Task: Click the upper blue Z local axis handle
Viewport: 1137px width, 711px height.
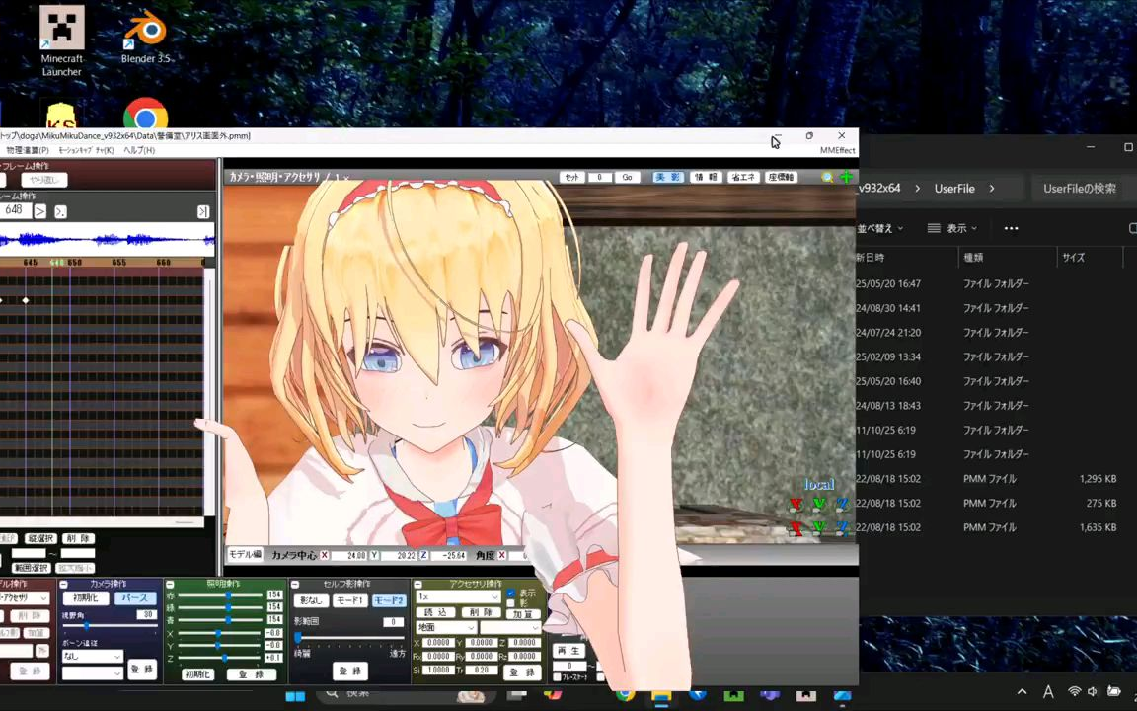Action: click(x=841, y=504)
